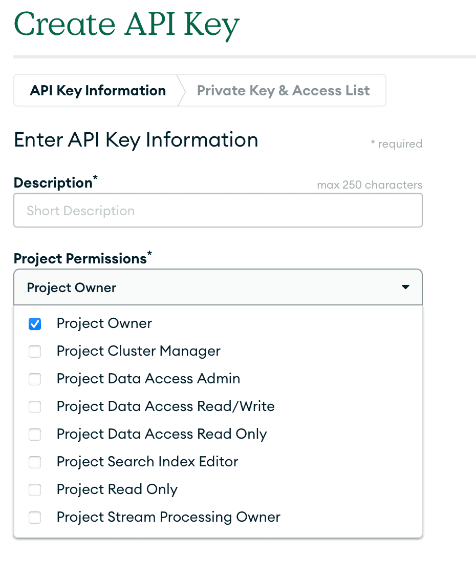Viewport: 476px width, 575px height.
Task: Select the Project Cluster Manager label text
Action: [138, 352]
